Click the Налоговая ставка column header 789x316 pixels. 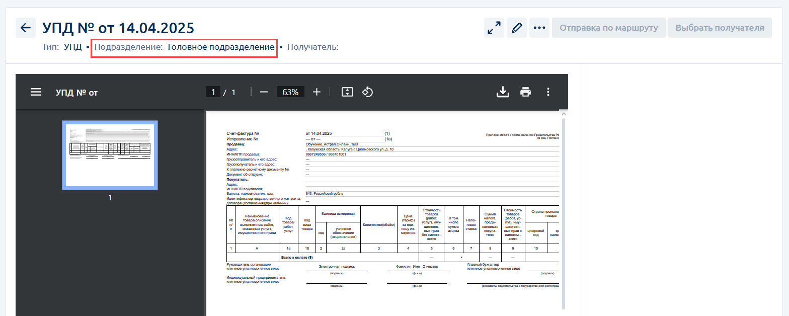(471, 224)
